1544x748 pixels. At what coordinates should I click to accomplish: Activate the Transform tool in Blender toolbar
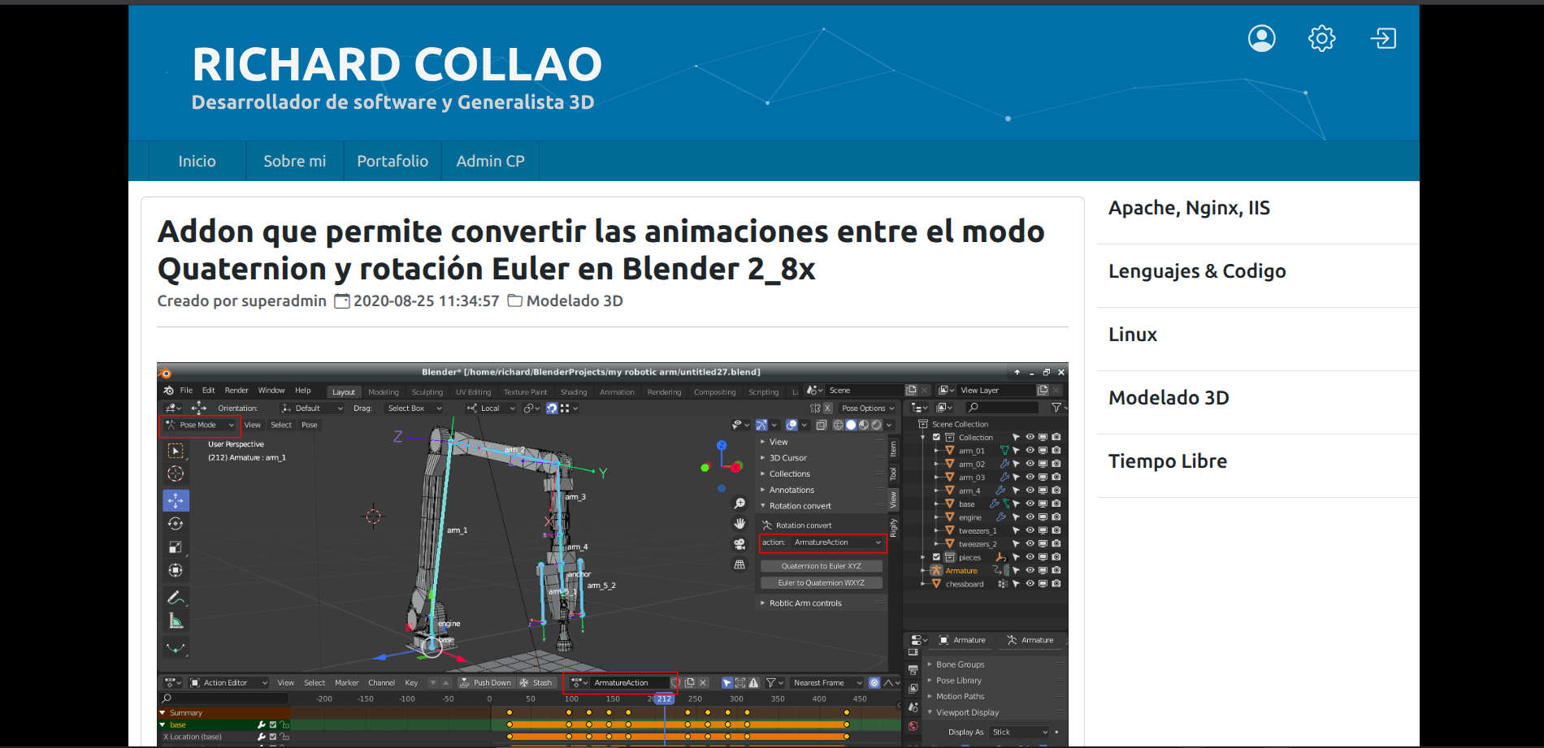(x=176, y=570)
